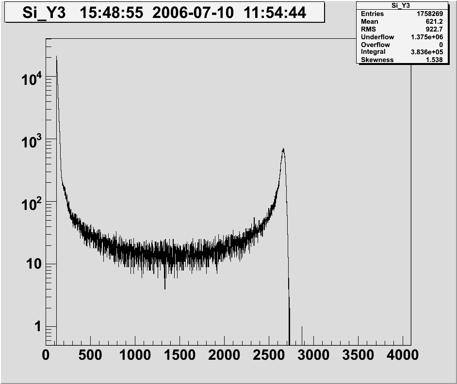The width and height of the screenshot is (457, 384).
Task: Click the y-axis label 1
Action: pos(37,327)
